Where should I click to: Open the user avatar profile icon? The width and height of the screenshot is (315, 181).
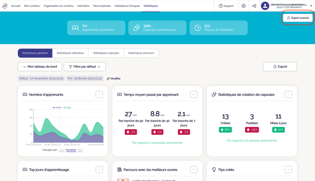click(x=265, y=6)
